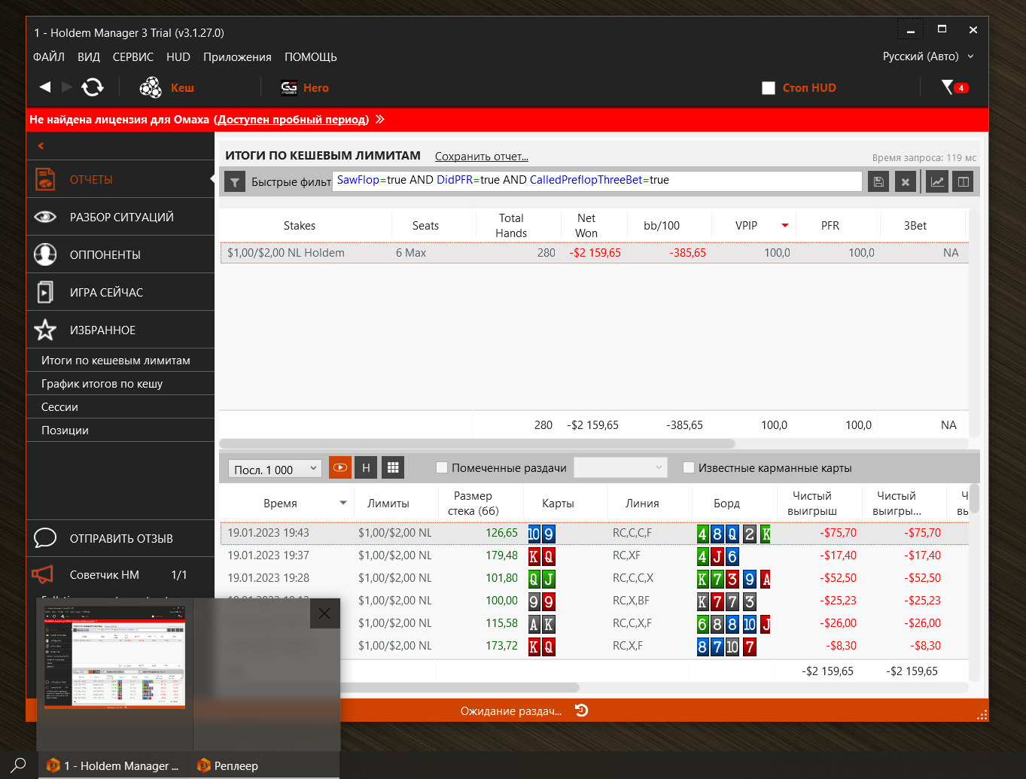Screen dimensions: 1026x779
Task: Open ОТЧЕТЫ reports section icon
Action: [45, 179]
